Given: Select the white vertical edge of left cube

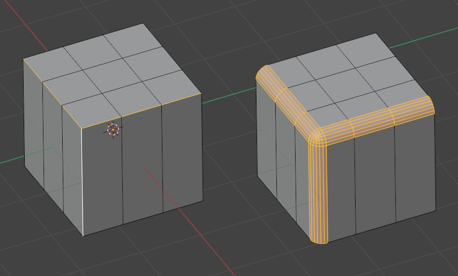Looking at the screenshot, I should 82,182.
